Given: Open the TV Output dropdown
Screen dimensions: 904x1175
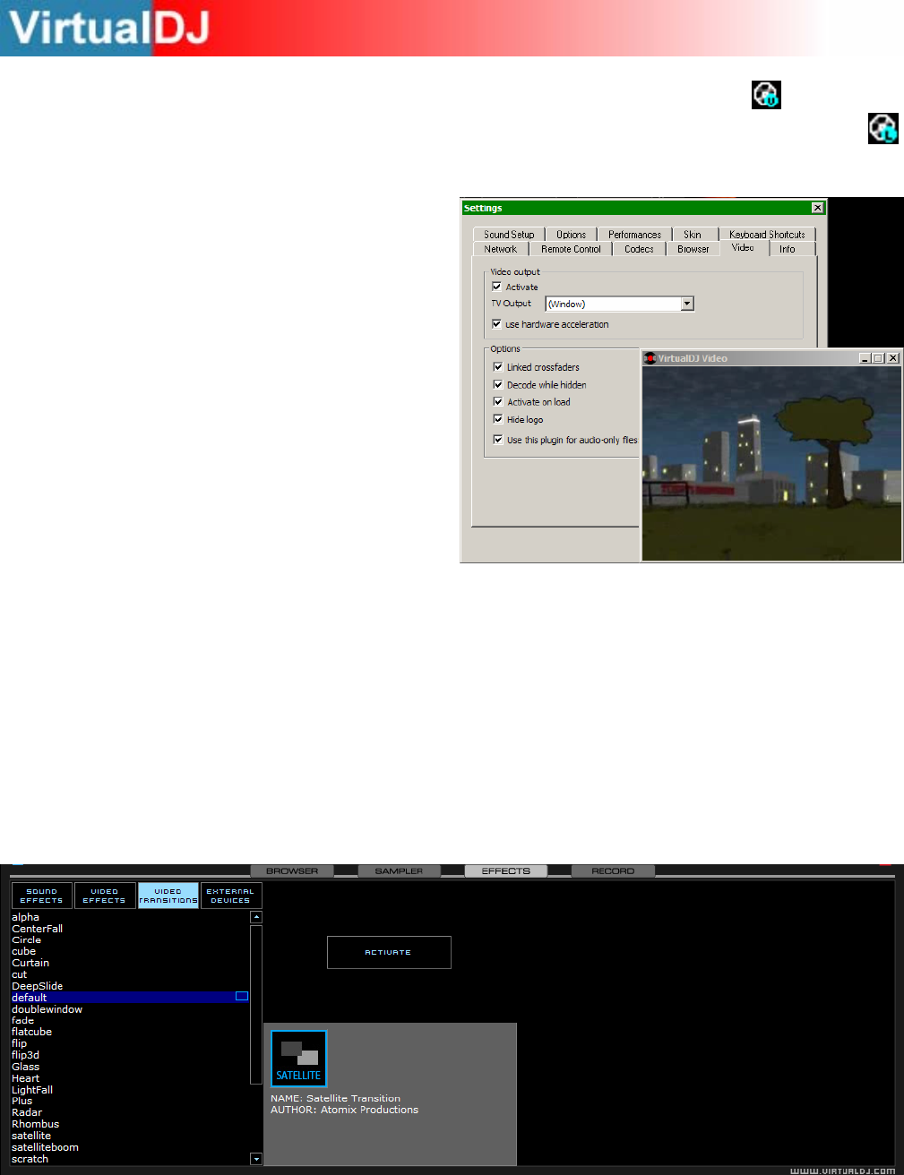Looking at the screenshot, I should (687, 304).
